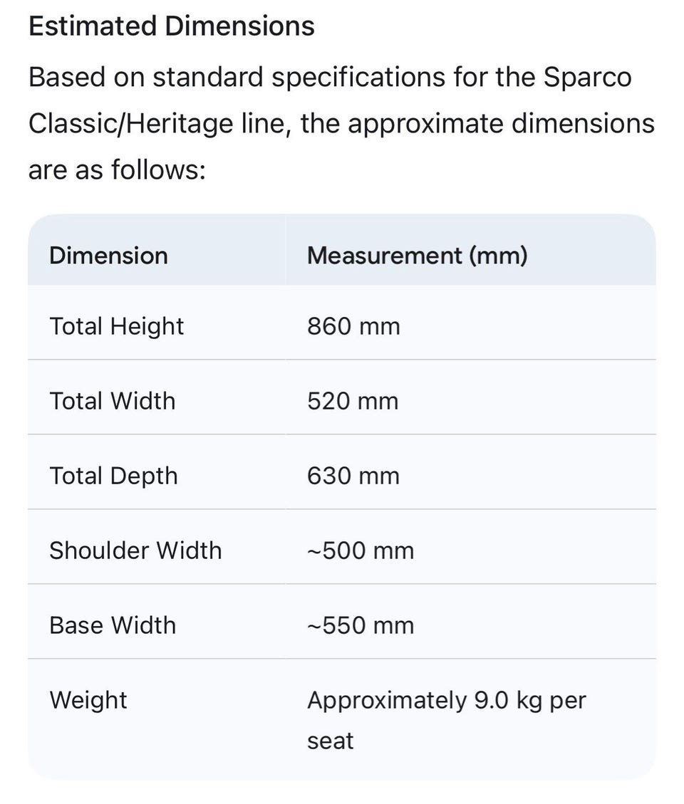Viewport: 684px width, 804px height.
Task: Click the 860 mm value
Action: (x=353, y=326)
